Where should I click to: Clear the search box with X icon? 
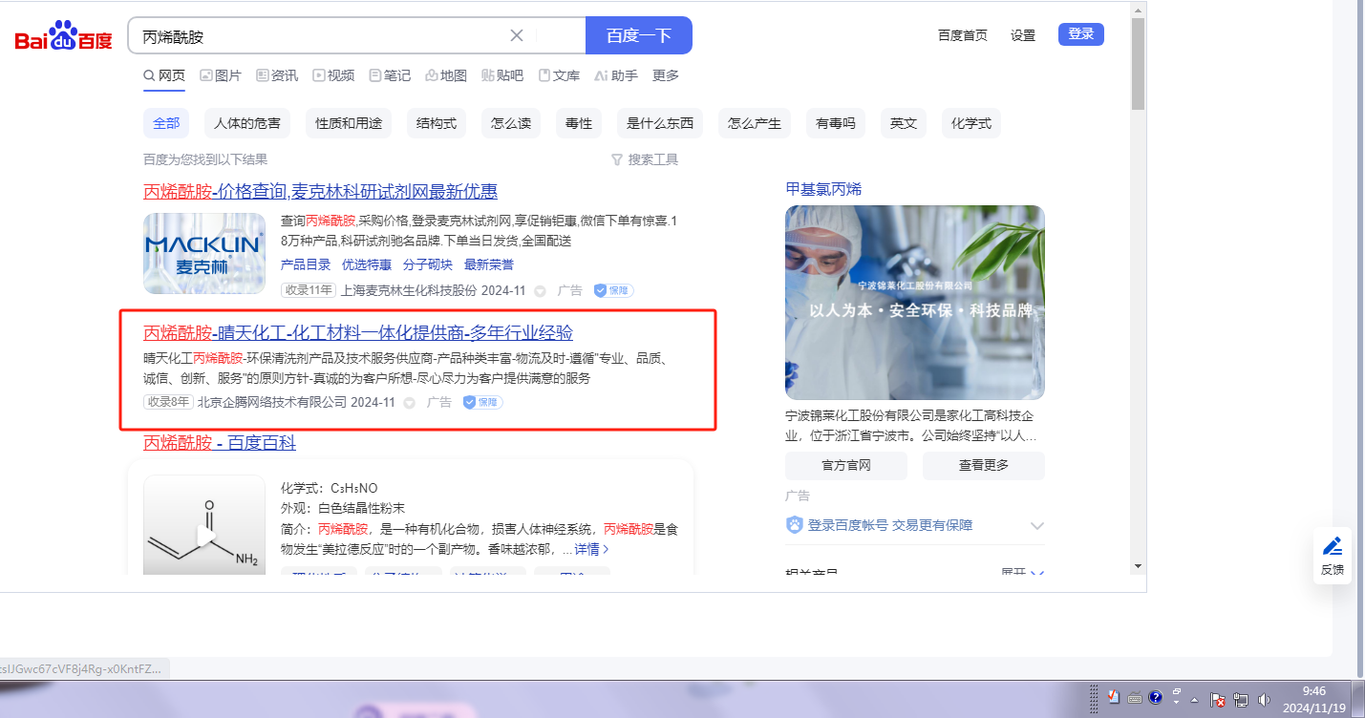click(x=517, y=35)
